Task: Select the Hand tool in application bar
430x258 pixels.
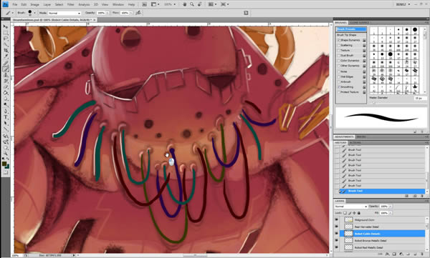Action: [186, 4]
